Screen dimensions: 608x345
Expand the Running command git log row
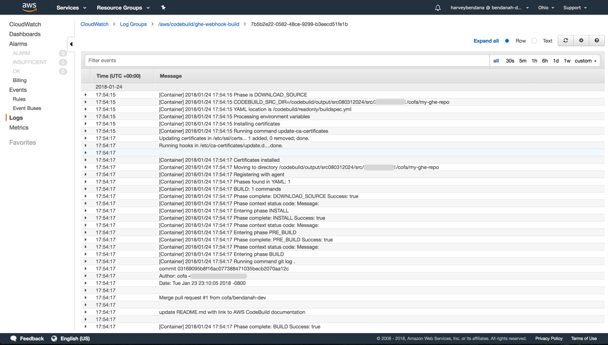86,261
